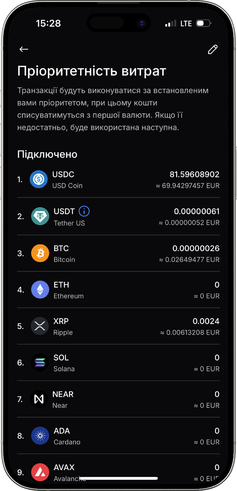Tap the home indicator bar
This screenshot has width=237, height=491.
tap(119, 478)
